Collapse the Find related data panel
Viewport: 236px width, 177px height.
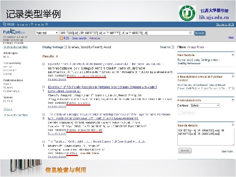coord(233,100)
